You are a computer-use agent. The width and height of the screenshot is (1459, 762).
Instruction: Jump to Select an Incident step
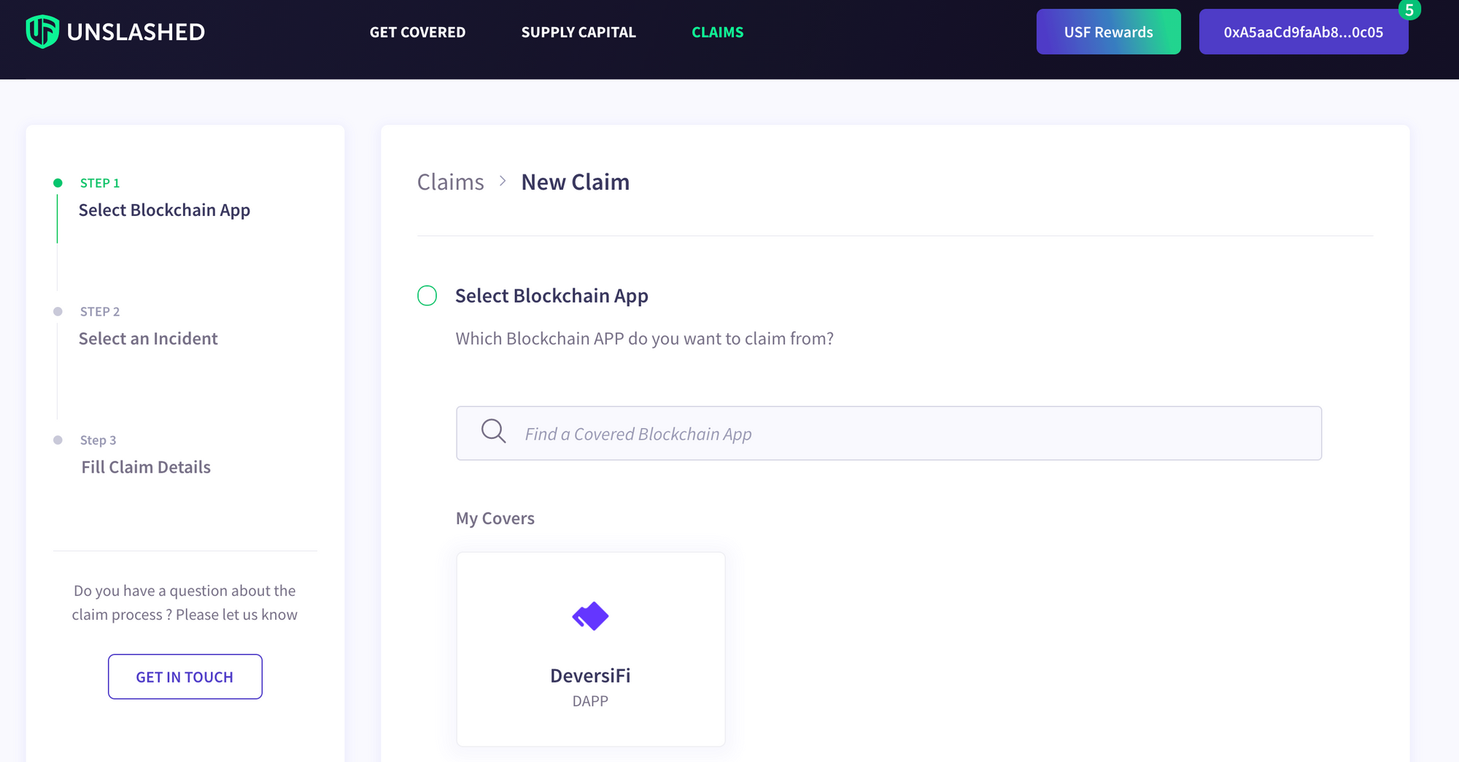[x=148, y=338]
